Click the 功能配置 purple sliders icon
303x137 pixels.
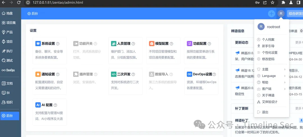189,44
